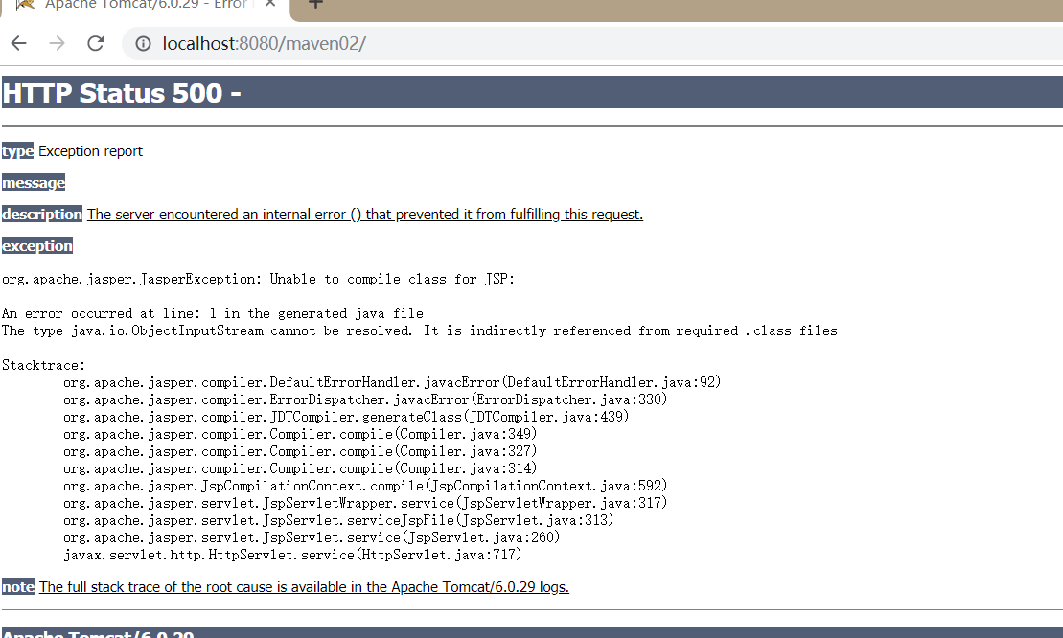Click the 'Stacktrace:' text

pos(44,365)
